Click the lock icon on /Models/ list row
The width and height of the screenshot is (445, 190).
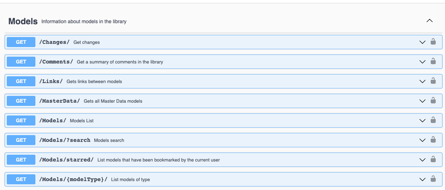tap(433, 120)
